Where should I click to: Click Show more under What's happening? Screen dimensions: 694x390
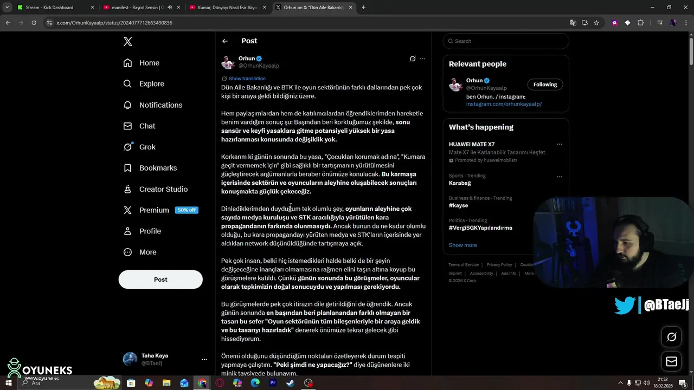[463, 245]
